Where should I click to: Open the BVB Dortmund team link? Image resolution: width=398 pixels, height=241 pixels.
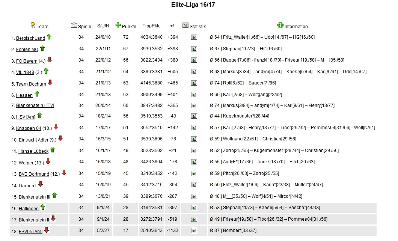coord(34,174)
